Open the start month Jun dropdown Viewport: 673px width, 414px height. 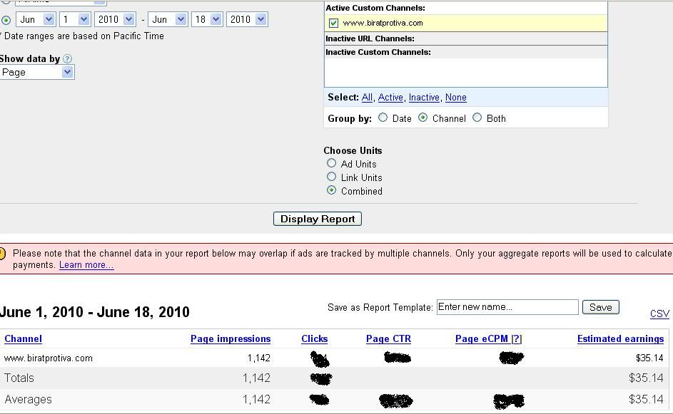[x=34, y=19]
